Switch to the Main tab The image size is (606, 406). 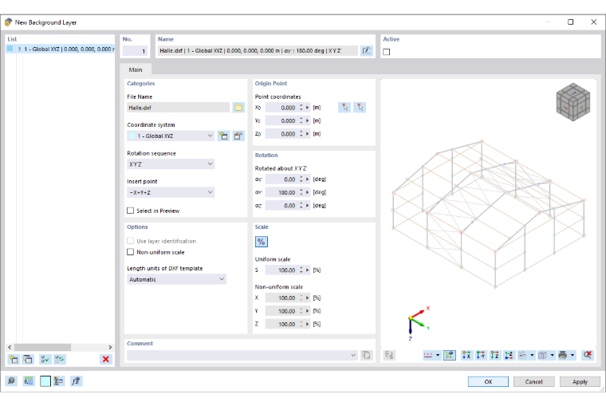(x=136, y=69)
